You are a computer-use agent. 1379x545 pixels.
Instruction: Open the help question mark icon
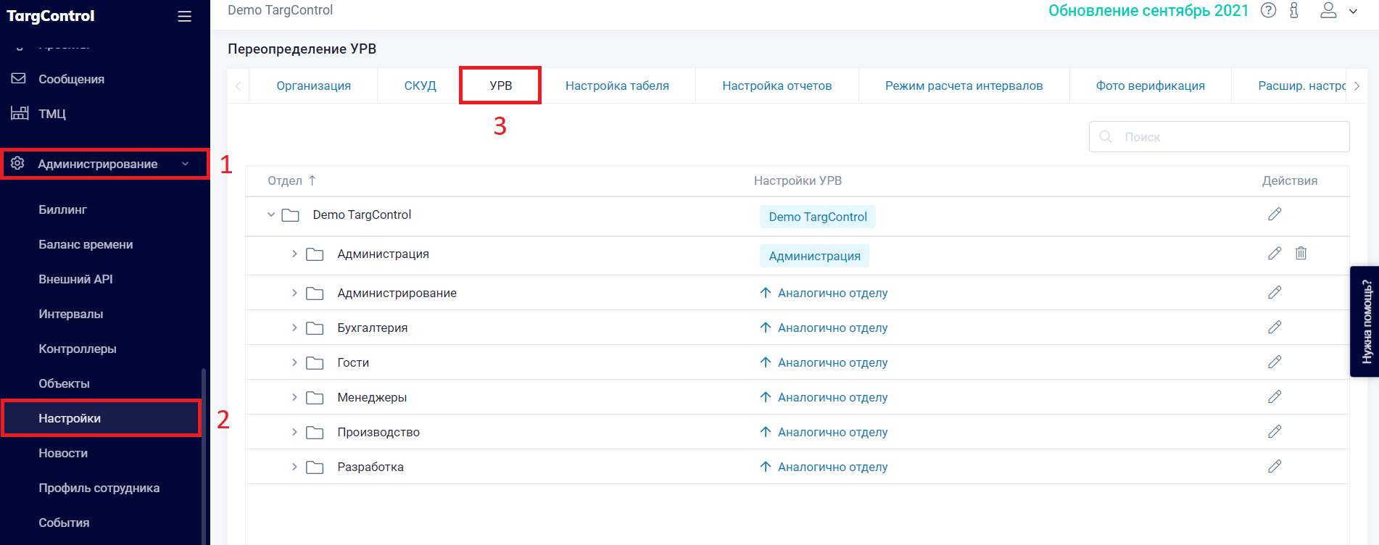(x=1268, y=10)
